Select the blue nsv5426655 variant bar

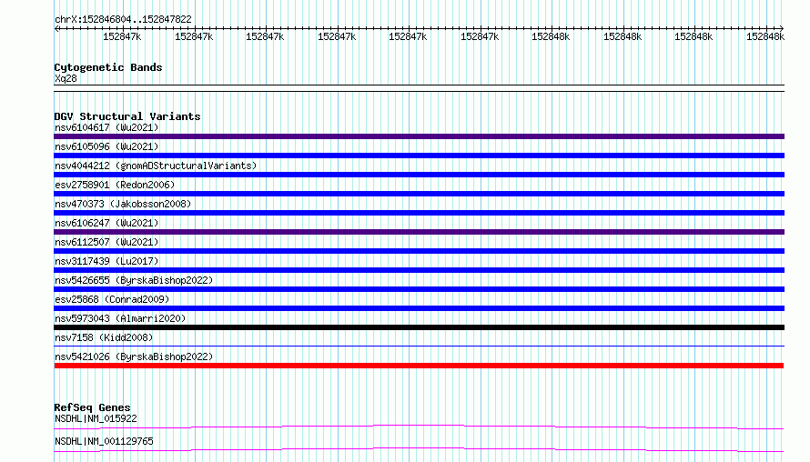pyautogui.click(x=419, y=289)
